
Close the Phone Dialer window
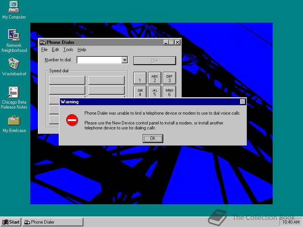point(177,42)
